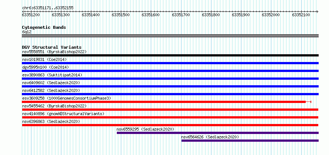Open the nsv6396863 (Sedlazeck2020) label
Image resolution: width=329 pixels, height=155 pixels.
[x=51, y=121]
